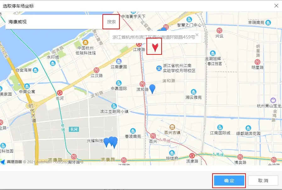
Task: Click the blue pin near 滨和路
Action: coord(152,89)
